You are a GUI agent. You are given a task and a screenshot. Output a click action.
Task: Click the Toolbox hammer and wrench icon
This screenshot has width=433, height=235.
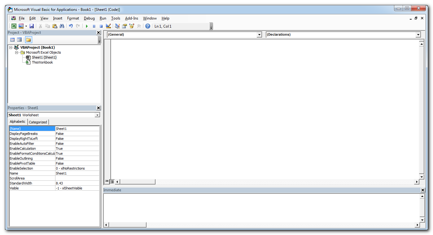tap(139, 26)
